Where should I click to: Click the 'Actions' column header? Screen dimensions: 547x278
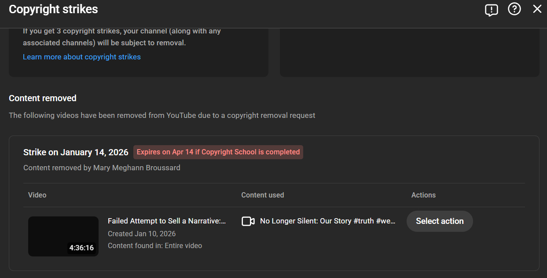pos(423,195)
